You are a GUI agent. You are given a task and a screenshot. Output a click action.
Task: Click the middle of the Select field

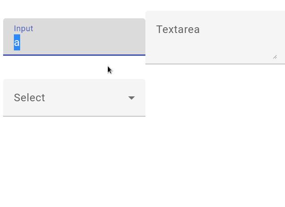pyautogui.click(x=74, y=98)
